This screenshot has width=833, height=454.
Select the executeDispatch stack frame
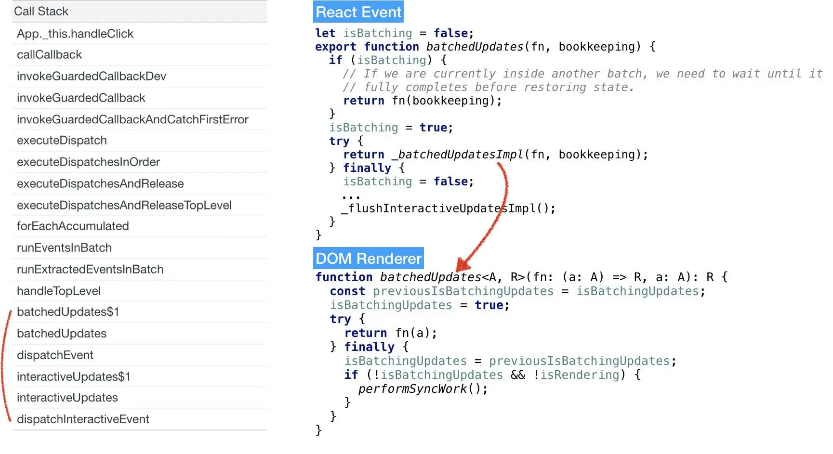[x=139, y=141]
